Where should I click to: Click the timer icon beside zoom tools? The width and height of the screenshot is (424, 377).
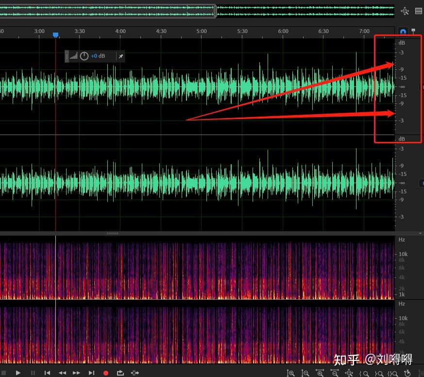[408, 372]
